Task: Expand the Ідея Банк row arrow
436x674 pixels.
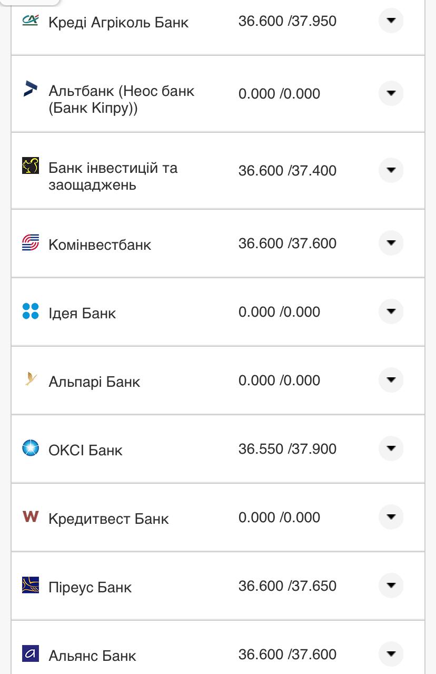Action: [x=391, y=311]
